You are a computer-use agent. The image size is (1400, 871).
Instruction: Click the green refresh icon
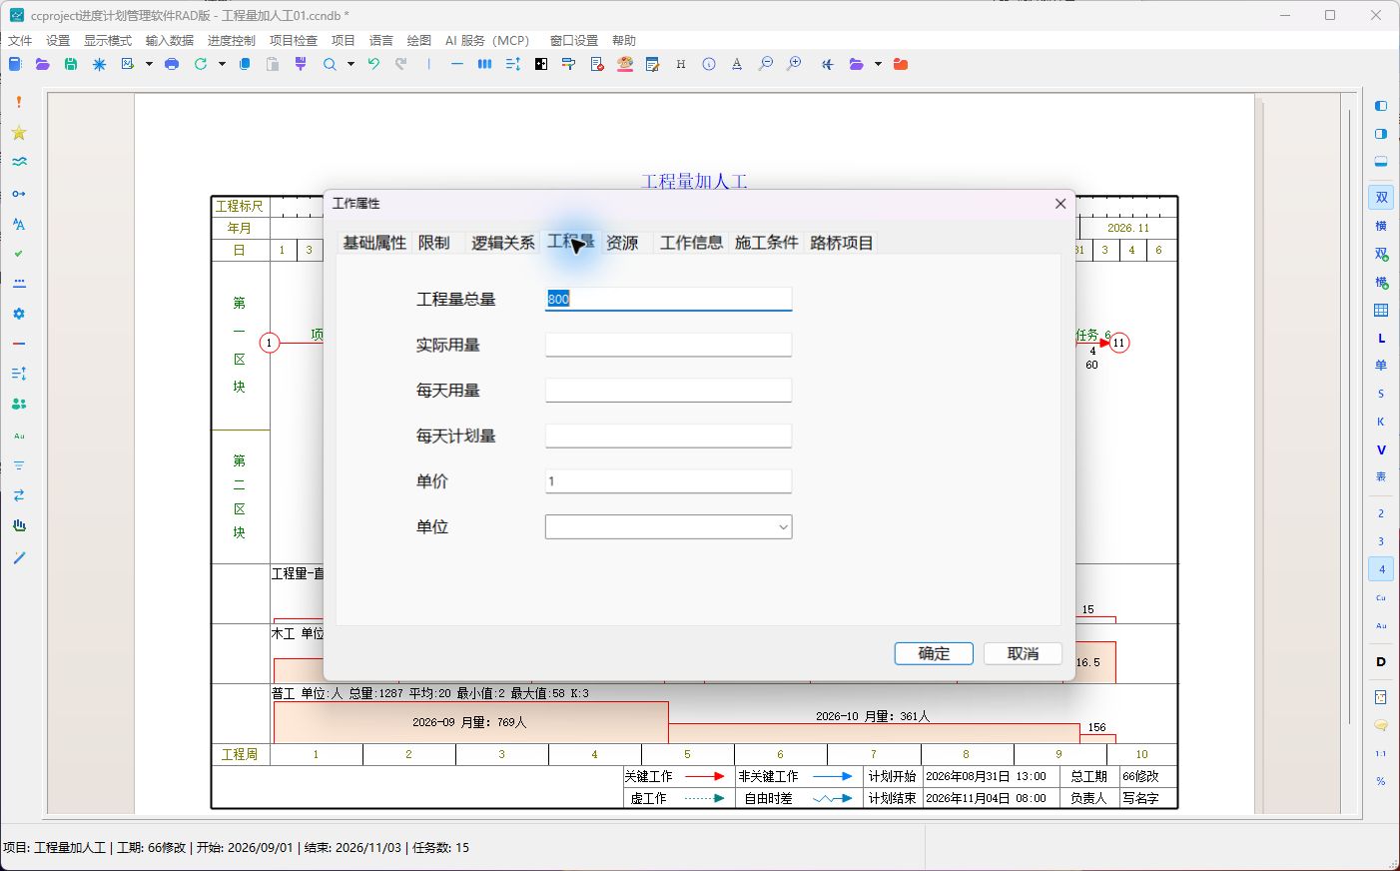click(x=201, y=64)
